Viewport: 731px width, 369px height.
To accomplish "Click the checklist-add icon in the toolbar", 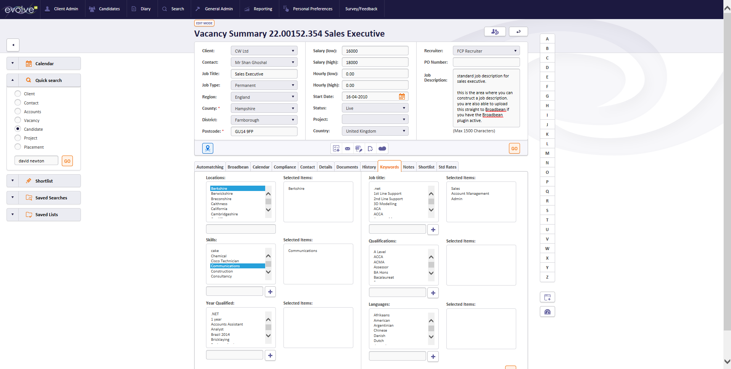I will [x=336, y=148].
